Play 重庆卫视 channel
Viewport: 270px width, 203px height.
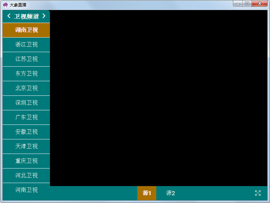[26, 161]
